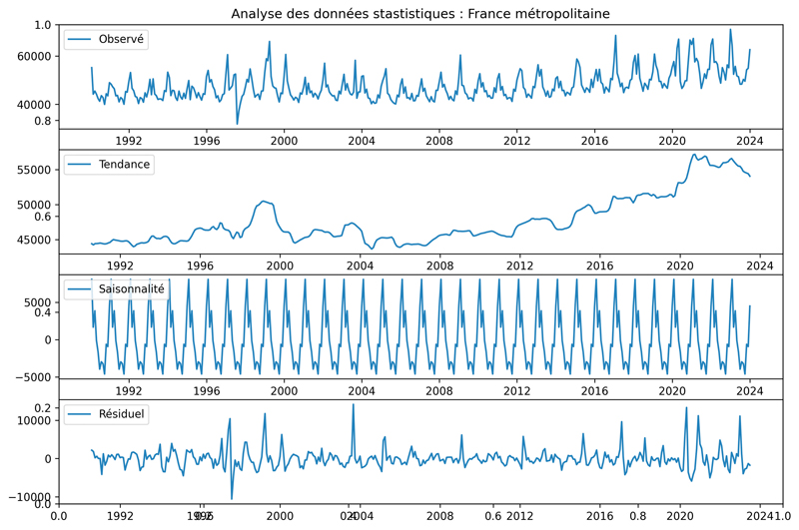This screenshot has height=530, width=799.
Task: Click the 1992 x-axis label under Tendance panel
Action: pyautogui.click(x=120, y=265)
